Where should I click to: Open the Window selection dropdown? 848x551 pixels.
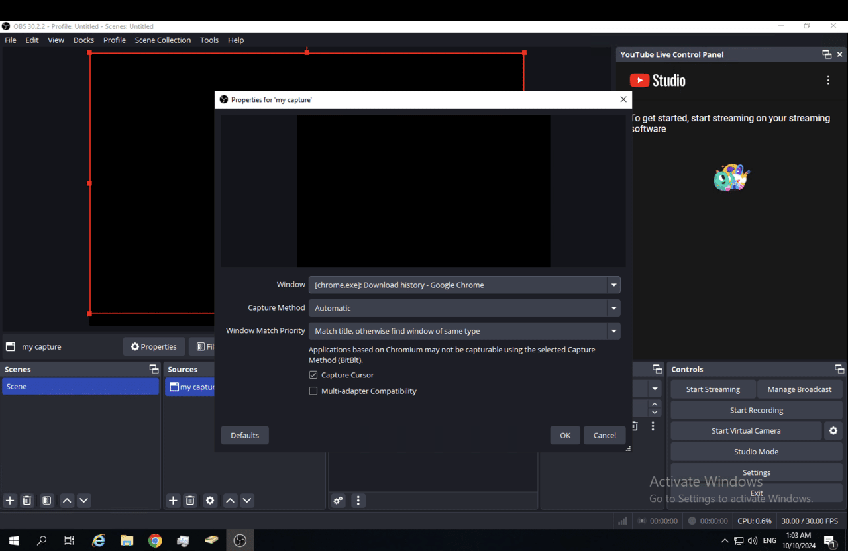[613, 284]
